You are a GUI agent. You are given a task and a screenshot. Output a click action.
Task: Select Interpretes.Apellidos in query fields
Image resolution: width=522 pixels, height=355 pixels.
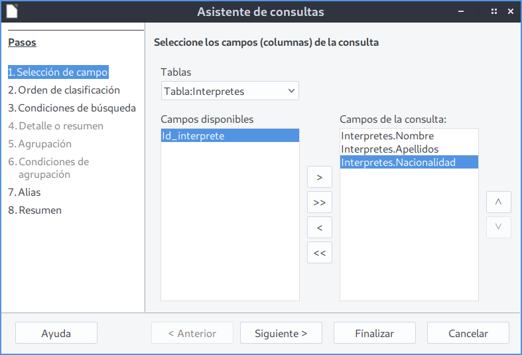click(x=390, y=149)
